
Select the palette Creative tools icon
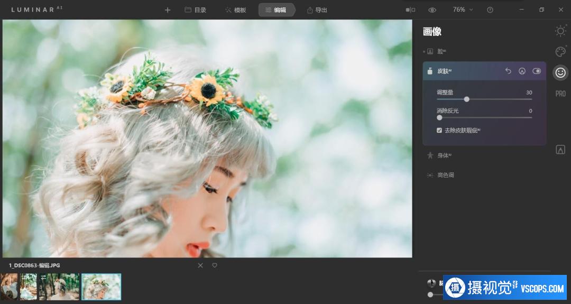click(x=560, y=52)
